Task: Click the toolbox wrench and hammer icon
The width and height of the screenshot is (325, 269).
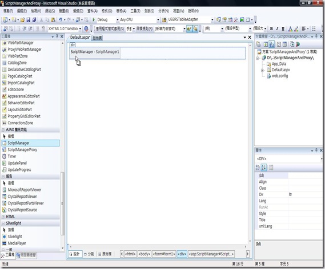Action: tap(236, 19)
